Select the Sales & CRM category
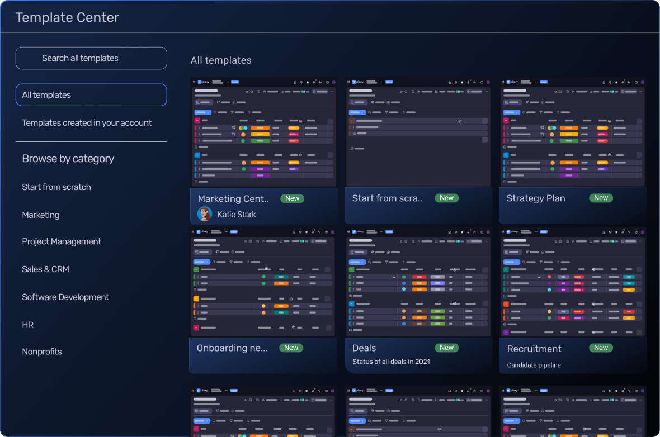Image resolution: width=660 pixels, height=437 pixels. pos(46,269)
